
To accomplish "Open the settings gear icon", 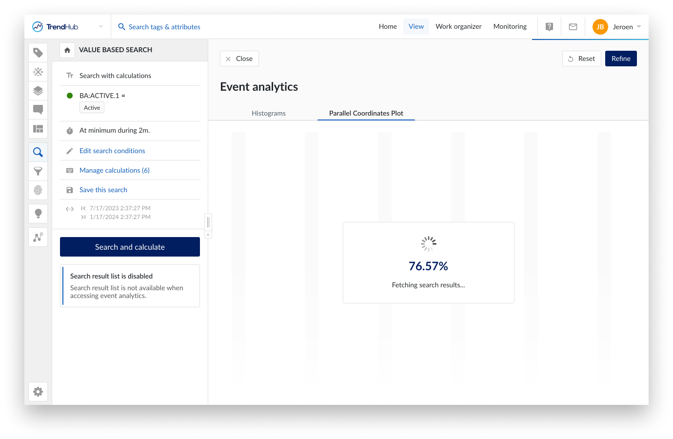I will [x=38, y=392].
